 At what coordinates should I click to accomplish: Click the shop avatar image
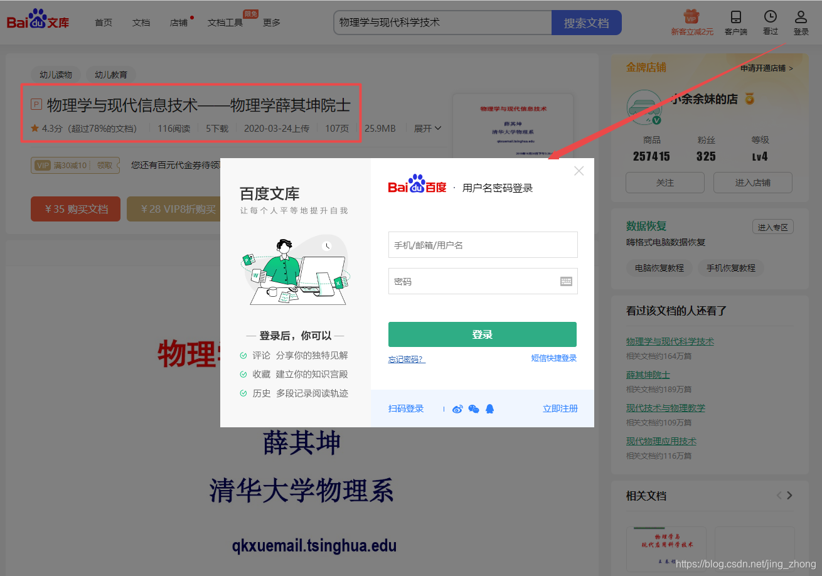pos(645,107)
